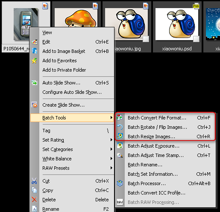Viewport: 220px width, 212px height.
Task: Click the Create Slide Show icon
Action: point(35,105)
